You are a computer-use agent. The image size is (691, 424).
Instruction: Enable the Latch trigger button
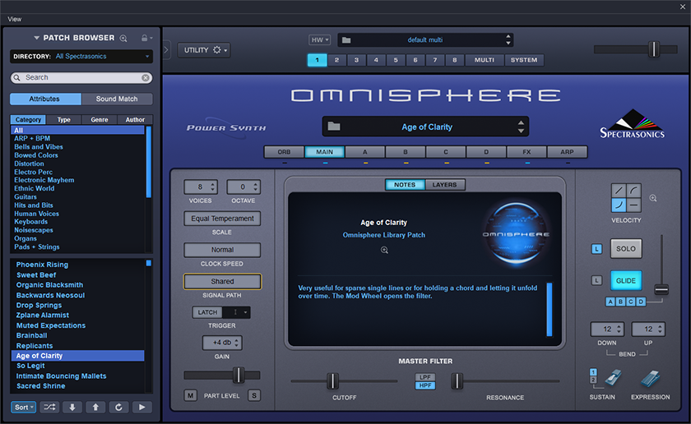click(207, 312)
